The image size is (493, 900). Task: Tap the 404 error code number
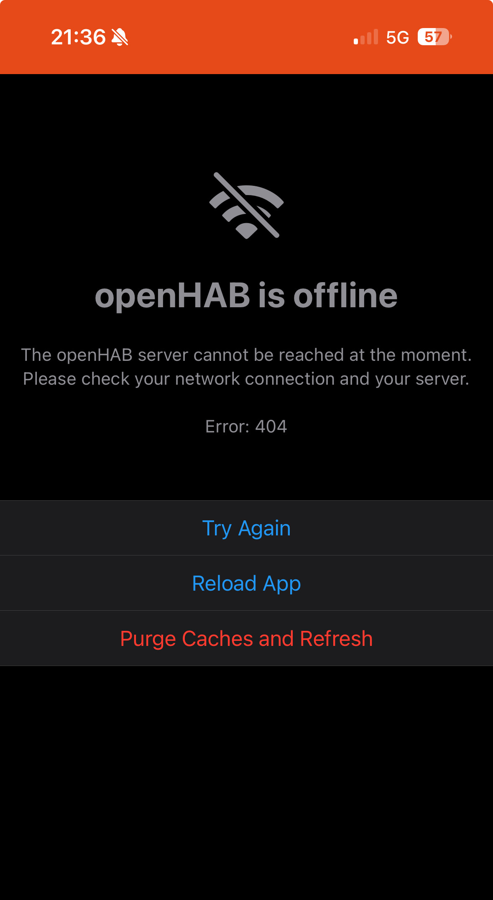[271, 427]
